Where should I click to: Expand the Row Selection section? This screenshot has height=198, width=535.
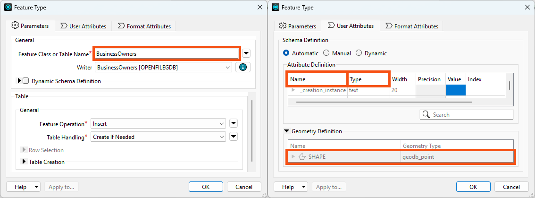[x=24, y=150]
